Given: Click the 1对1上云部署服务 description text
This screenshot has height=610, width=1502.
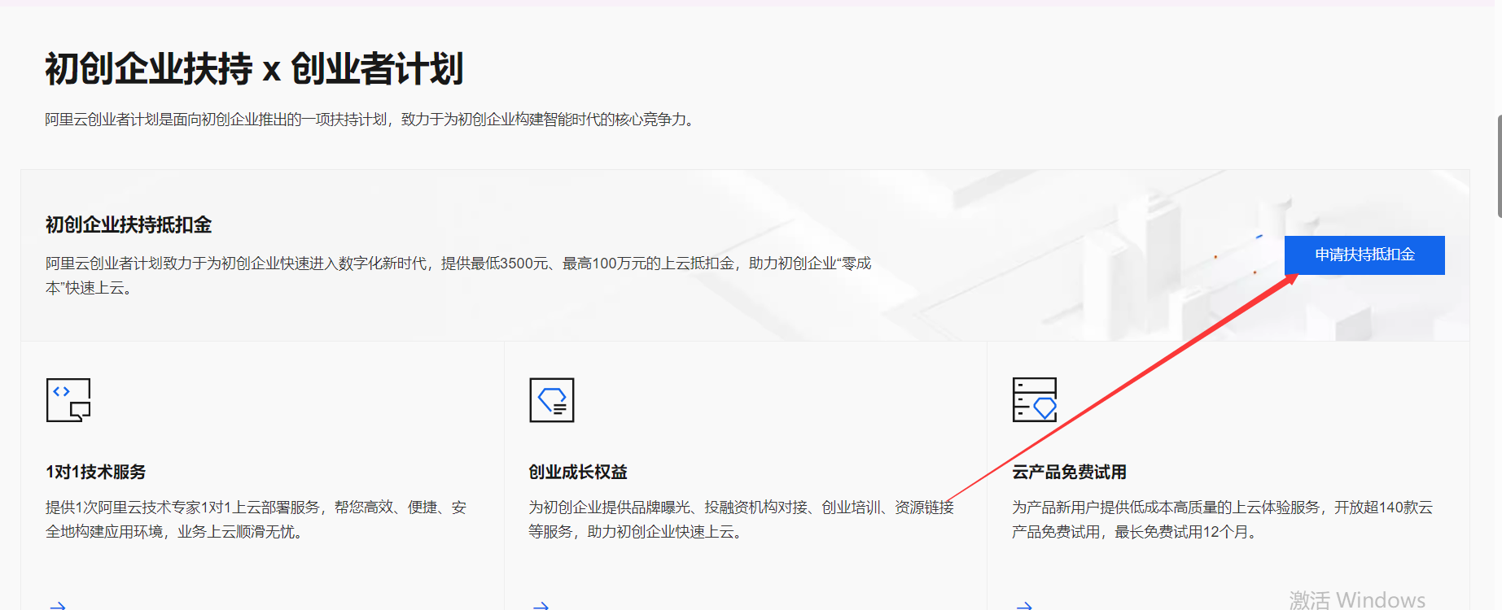Looking at the screenshot, I should (256, 508).
